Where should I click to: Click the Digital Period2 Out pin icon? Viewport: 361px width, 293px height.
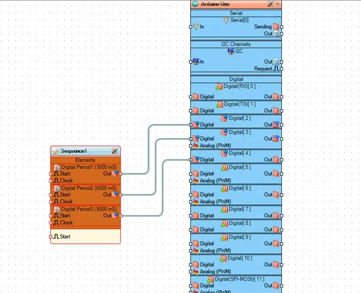click(x=115, y=194)
